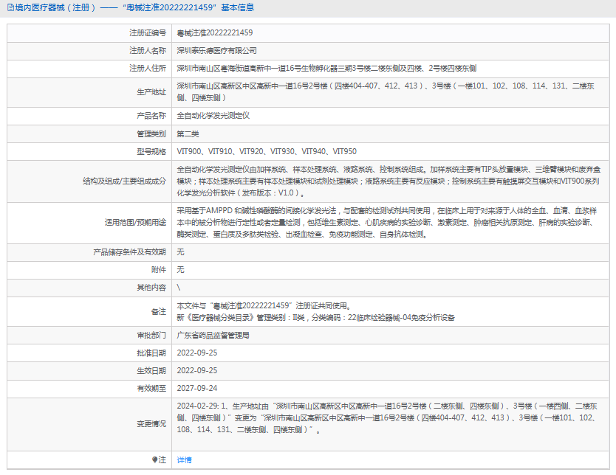The width and height of the screenshot is (616, 475).
Task: Click the 注册人名称 label
Action: click(148, 51)
